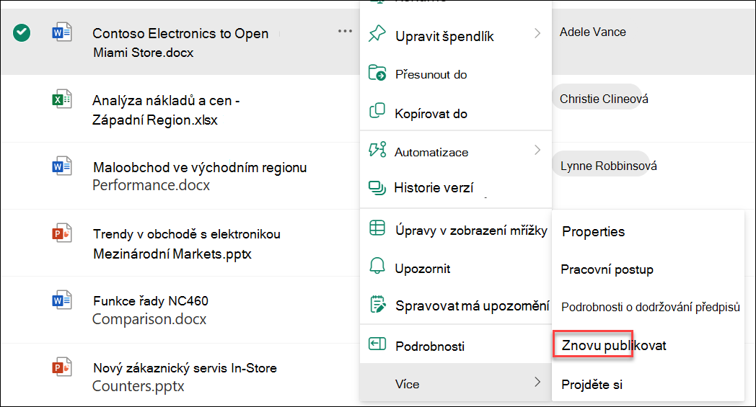Open Analýza nákladů a cen Západní Region.xlsx
756x407 pixels.
(x=166, y=109)
